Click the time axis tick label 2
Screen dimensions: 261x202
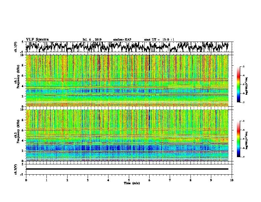point(67,180)
